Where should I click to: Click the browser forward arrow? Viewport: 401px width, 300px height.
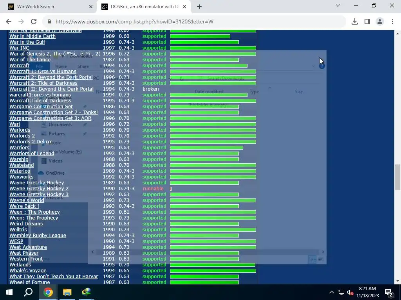pos(21,22)
